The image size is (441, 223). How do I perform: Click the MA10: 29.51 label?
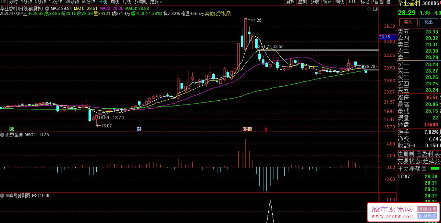tap(86, 8)
